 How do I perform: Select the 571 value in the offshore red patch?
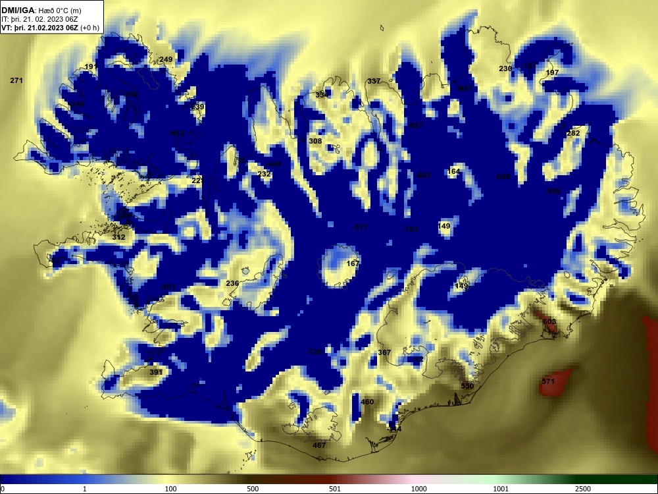click(548, 381)
